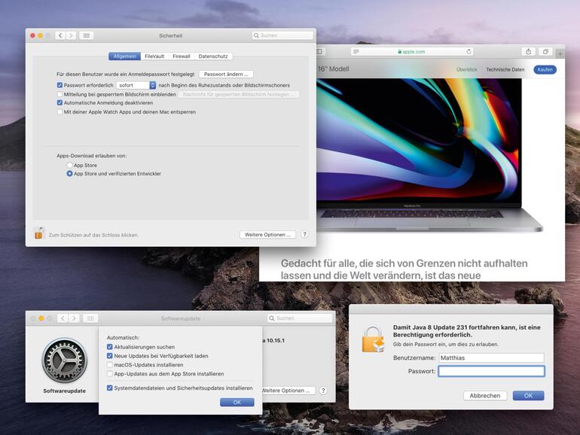Open help in Sicherheit window
Image resolution: width=580 pixels, height=435 pixels.
click(x=304, y=234)
